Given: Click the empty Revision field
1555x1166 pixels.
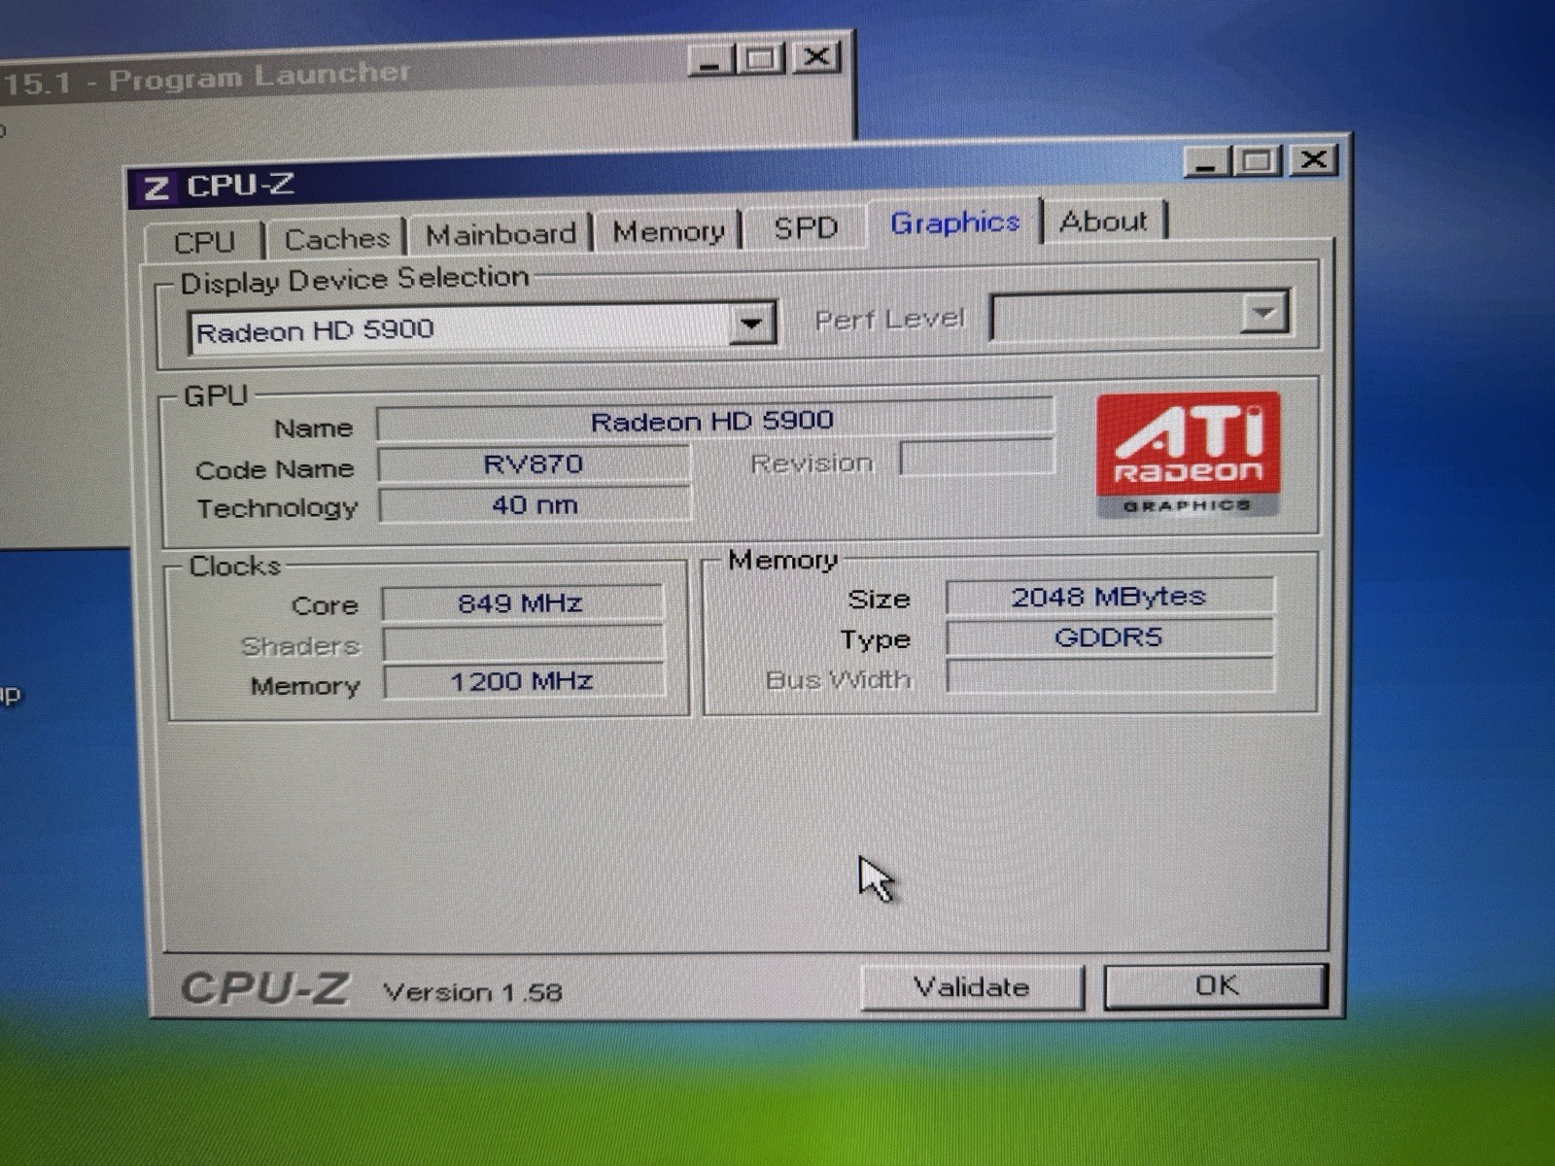Looking at the screenshot, I should [x=977, y=458].
